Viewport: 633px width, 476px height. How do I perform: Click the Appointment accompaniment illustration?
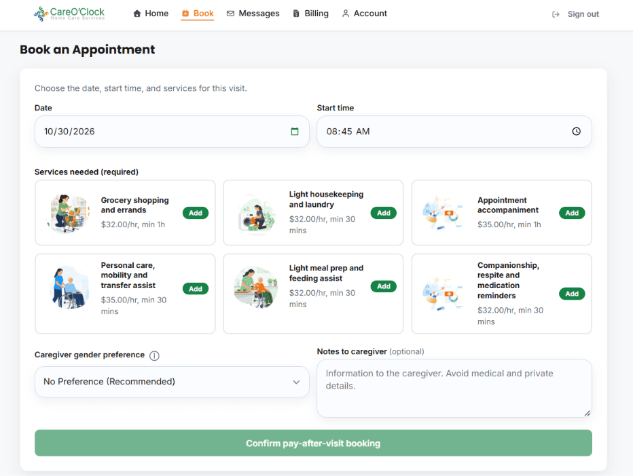tap(443, 213)
